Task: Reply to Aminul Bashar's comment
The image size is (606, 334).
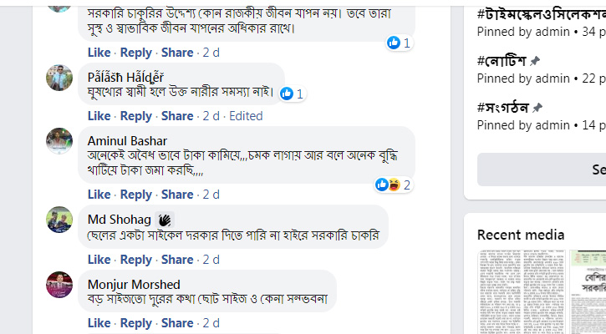Action: click(x=135, y=195)
